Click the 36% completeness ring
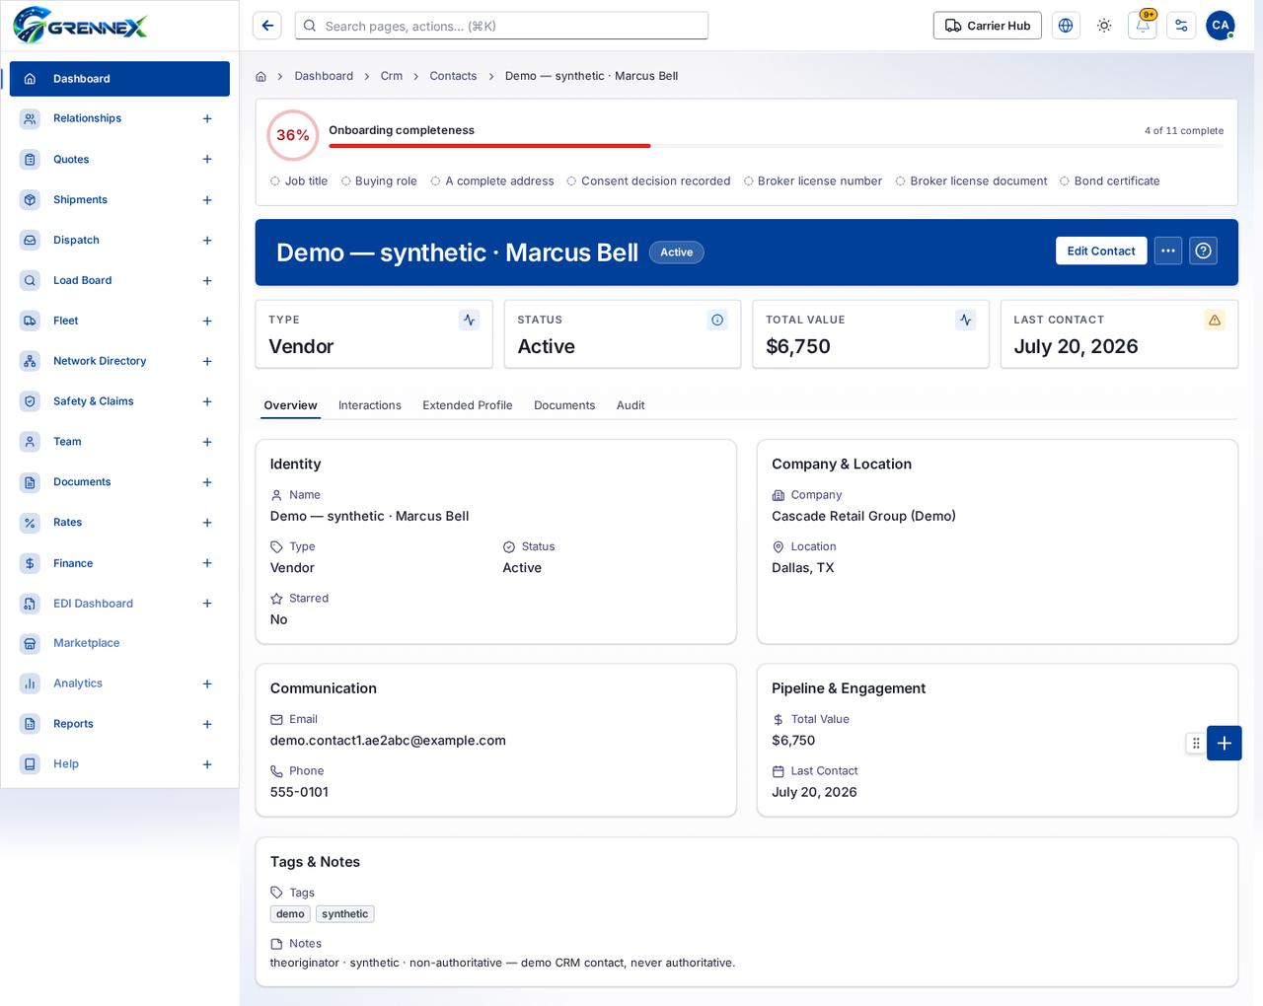 tap(293, 135)
